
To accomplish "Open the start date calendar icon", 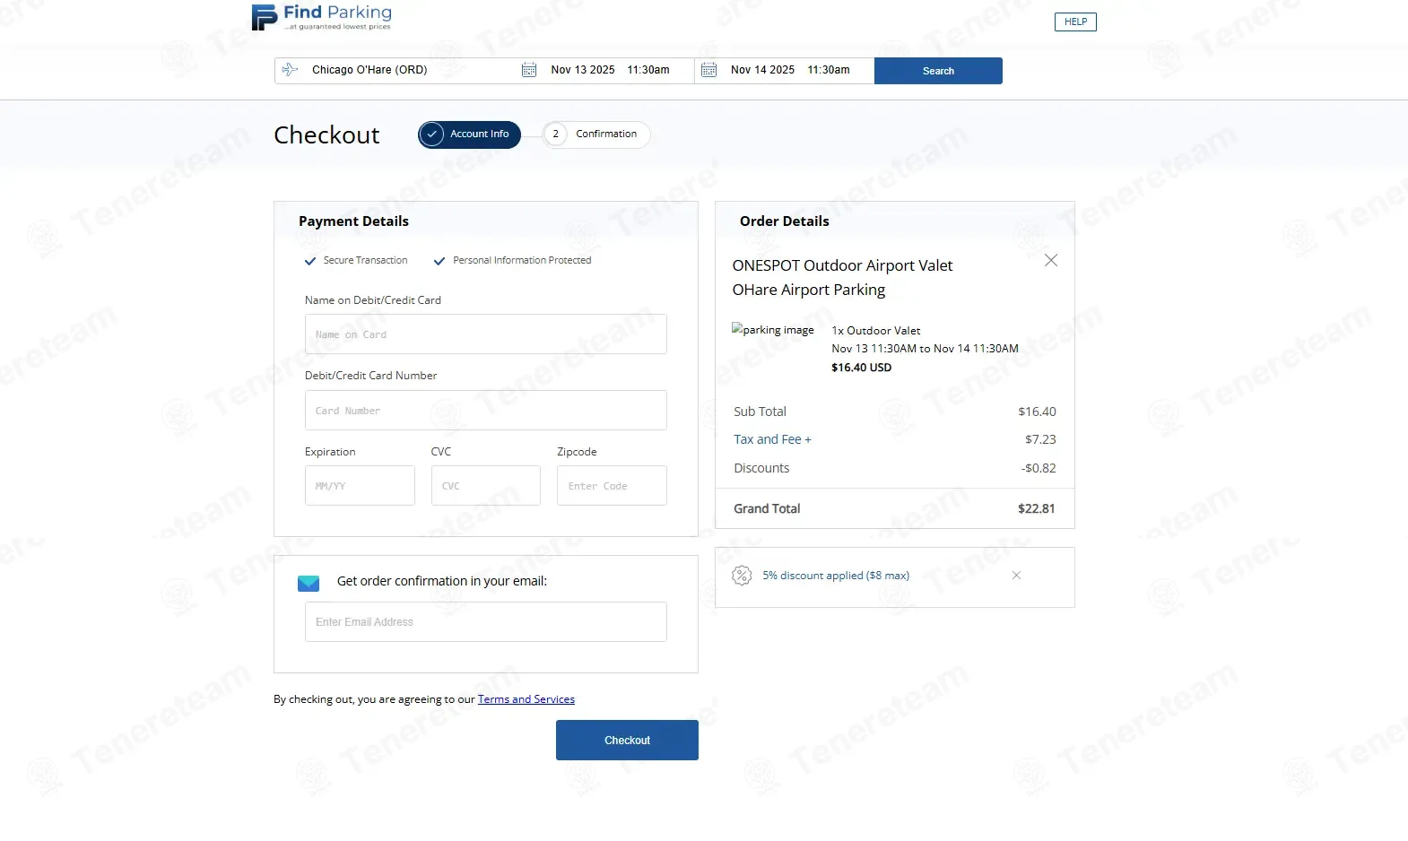I will tap(529, 70).
